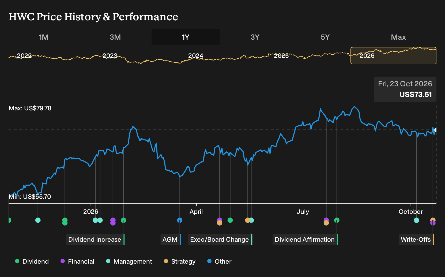Click the Min: US$55.70 label

[30, 197]
